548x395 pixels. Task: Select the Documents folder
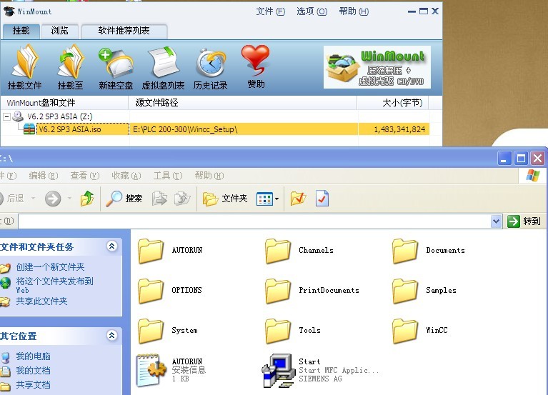(429, 251)
